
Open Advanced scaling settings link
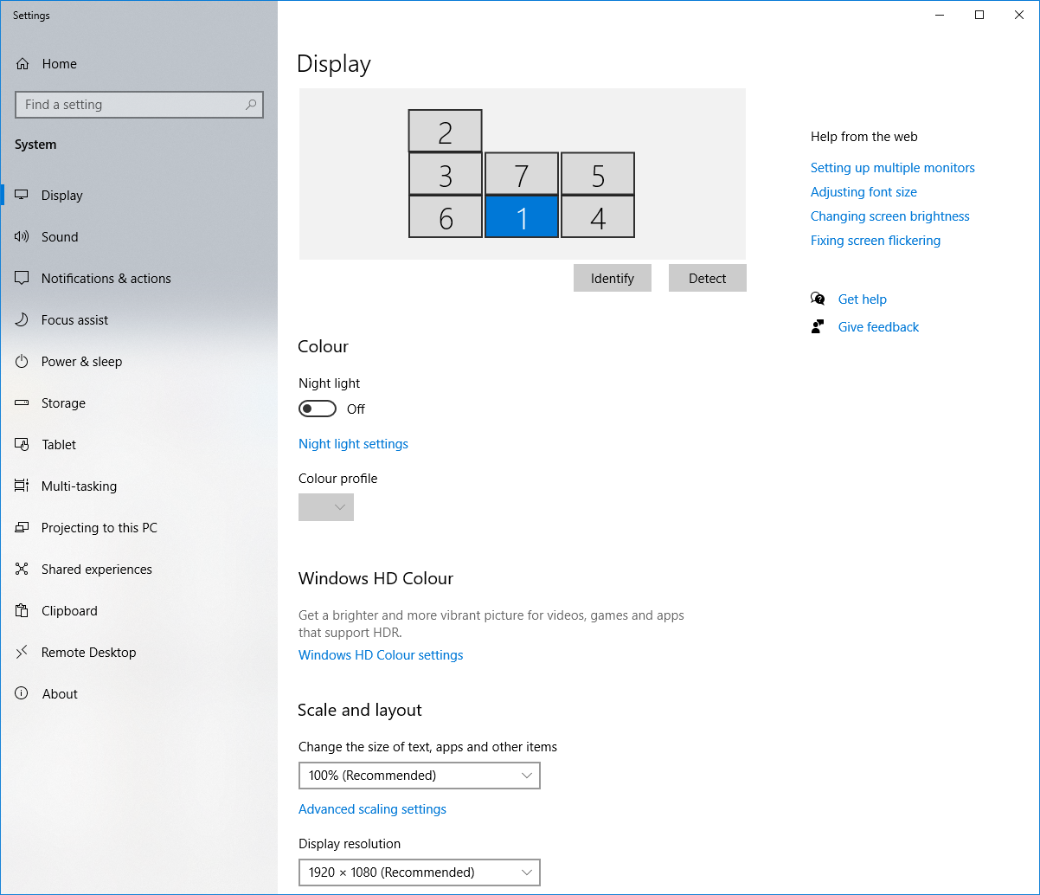(372, 809)
